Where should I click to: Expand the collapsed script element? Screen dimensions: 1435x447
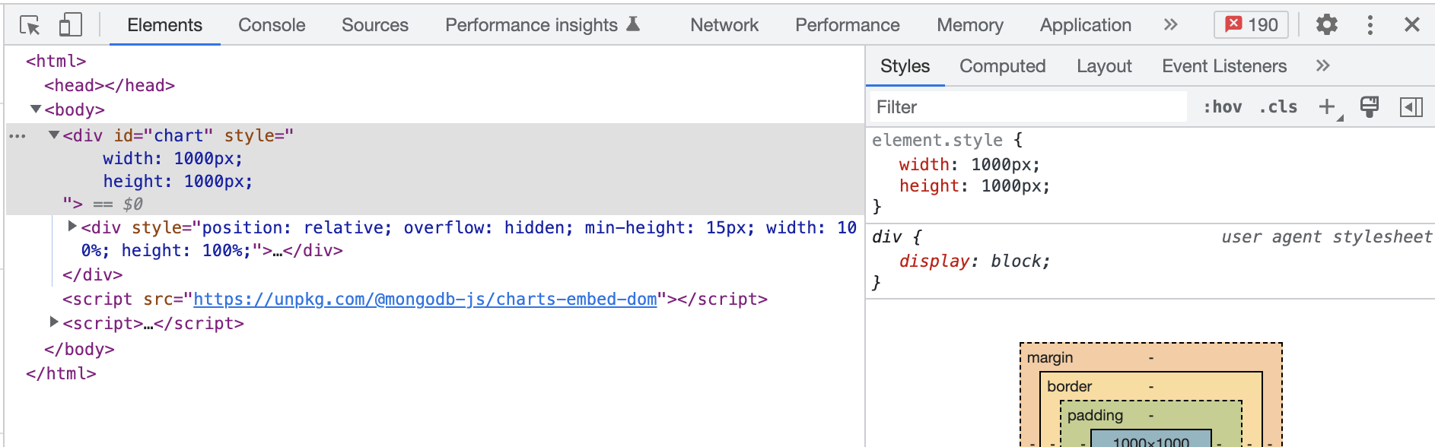coord(54,322)
